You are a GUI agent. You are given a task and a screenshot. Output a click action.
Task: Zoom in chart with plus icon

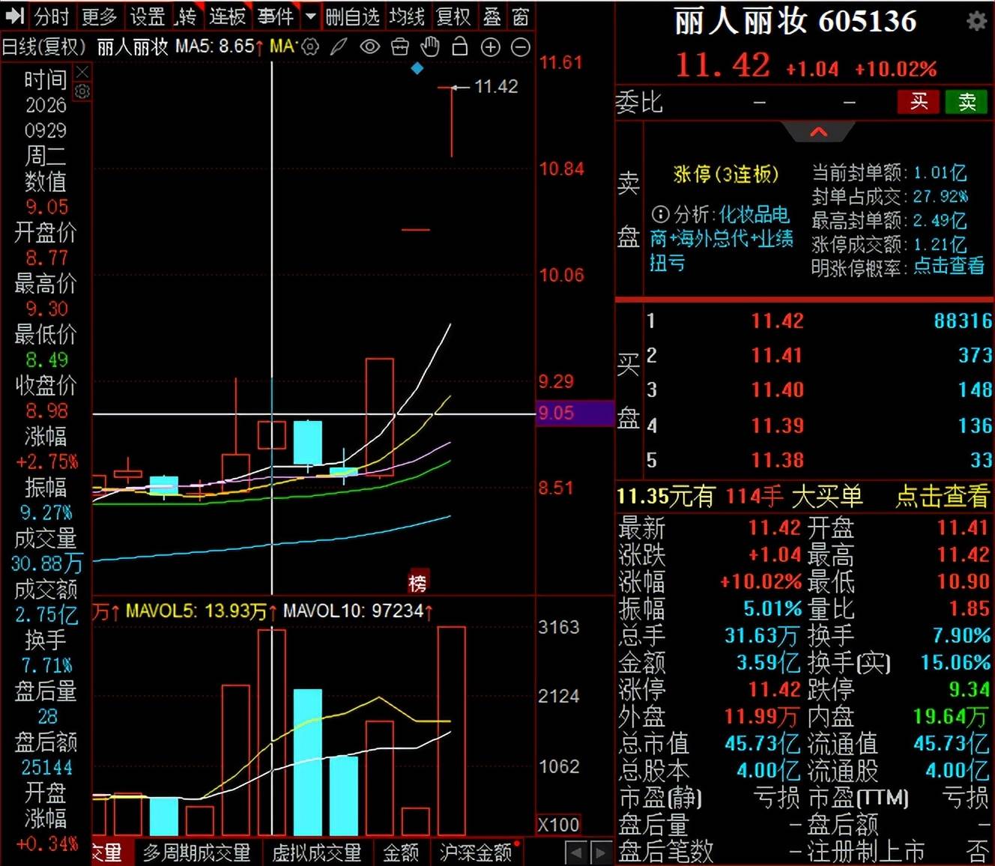point(491,47)
